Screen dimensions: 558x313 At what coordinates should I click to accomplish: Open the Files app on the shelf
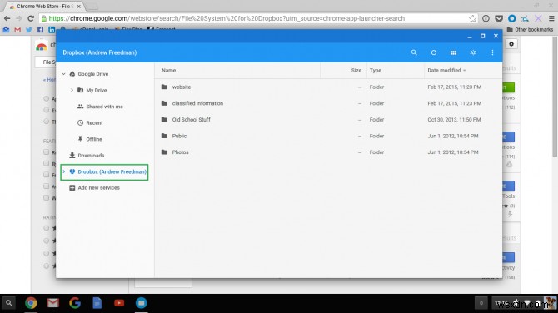click(142, 303)
